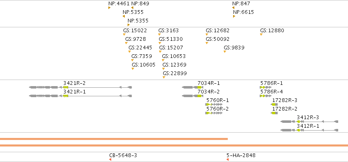The image size is (348, 162).
Task: Select the NP:847 triangle marker
Action: click(x=233, y=8)
